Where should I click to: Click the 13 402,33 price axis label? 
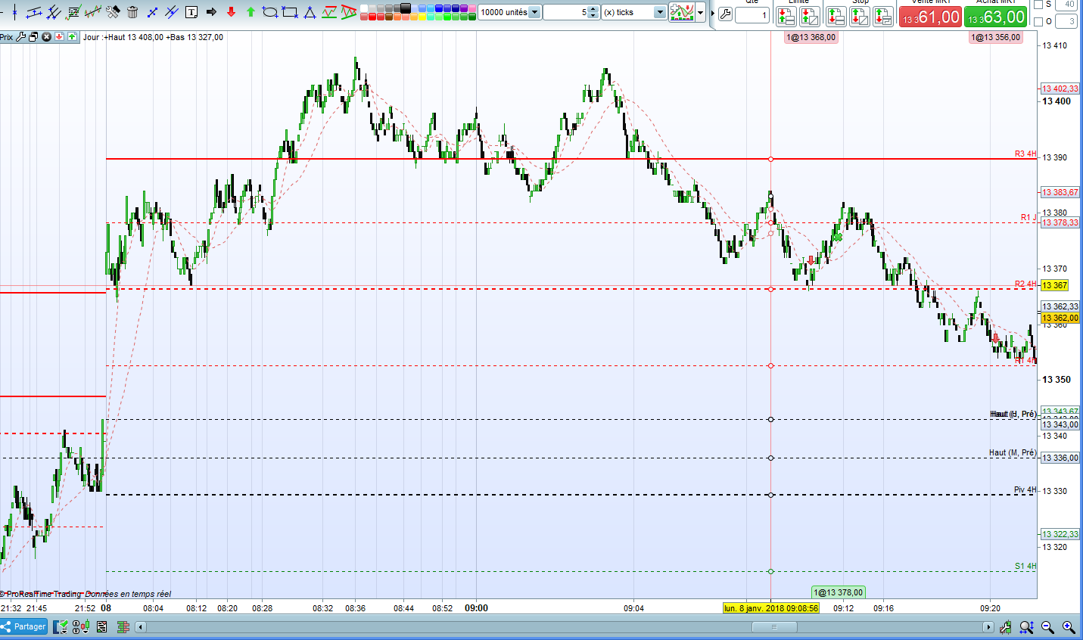(1060, 89)
